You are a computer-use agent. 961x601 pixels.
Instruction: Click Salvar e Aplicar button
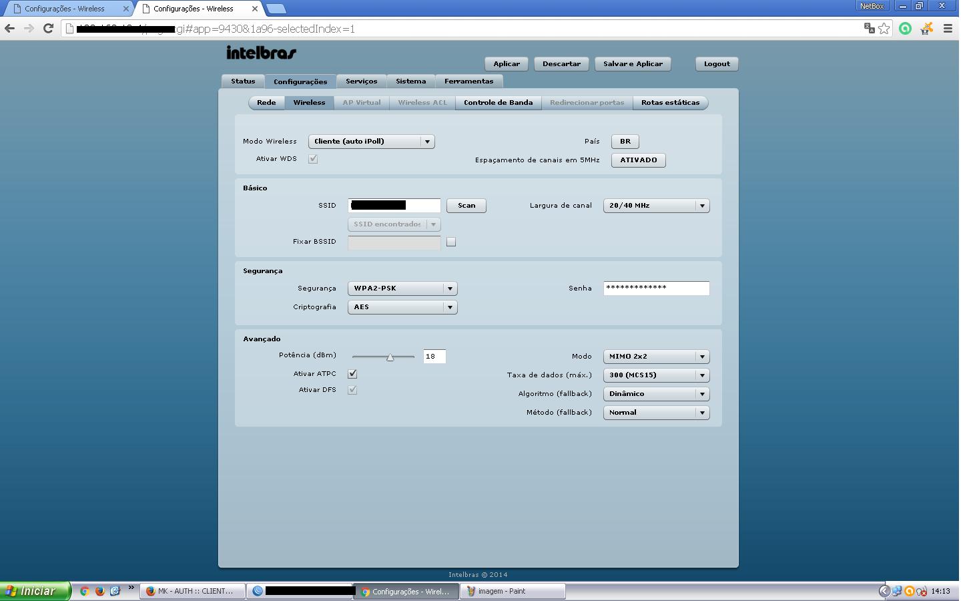point(633,64)
